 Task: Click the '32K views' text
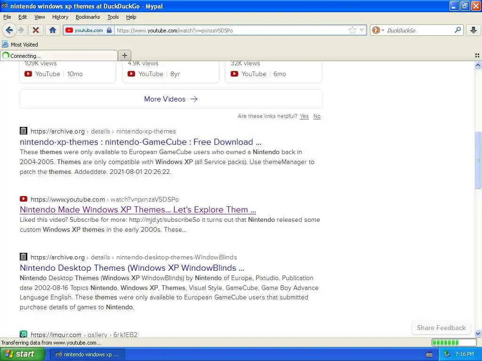[245, 63]
